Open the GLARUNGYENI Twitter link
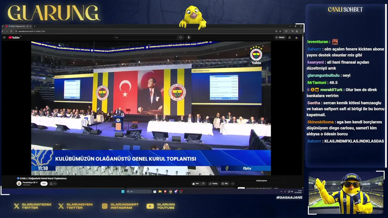The height and width of the screenshot is (218, 388). click(75, 206)
